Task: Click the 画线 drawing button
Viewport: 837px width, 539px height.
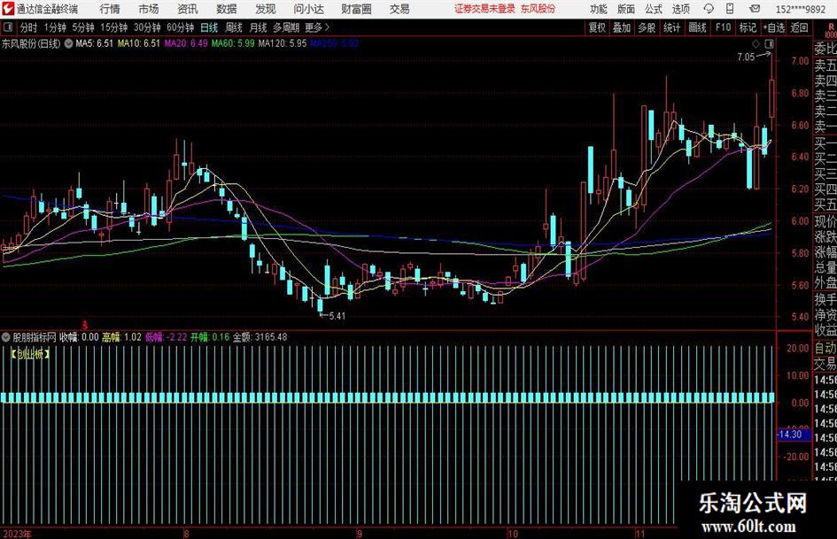Action: pos(697,27)
